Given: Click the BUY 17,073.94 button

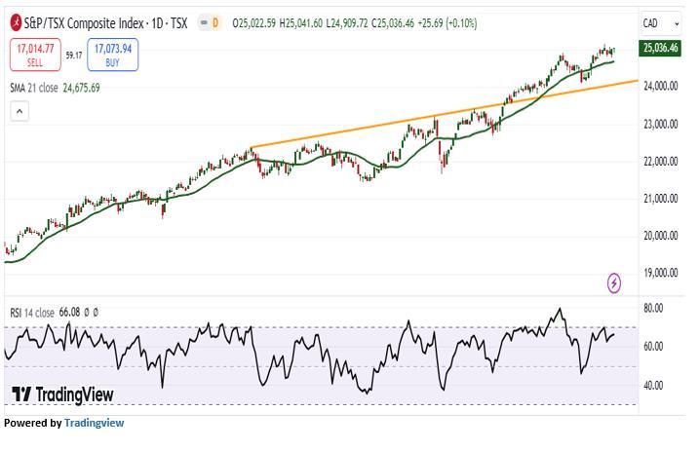Looking at the screenshot, I should point(112,55).
